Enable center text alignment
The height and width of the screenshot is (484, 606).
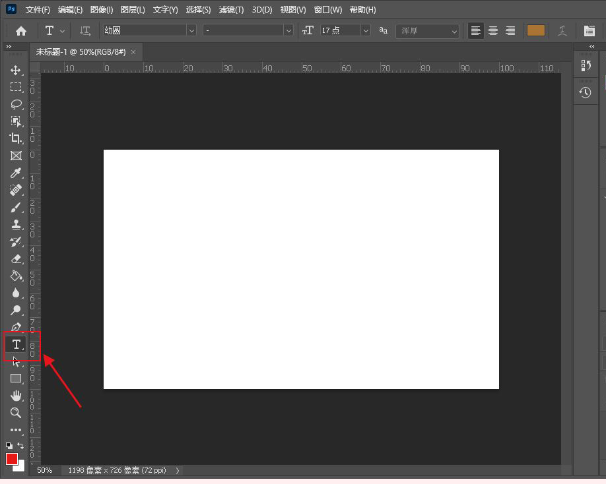coord(492,30)
